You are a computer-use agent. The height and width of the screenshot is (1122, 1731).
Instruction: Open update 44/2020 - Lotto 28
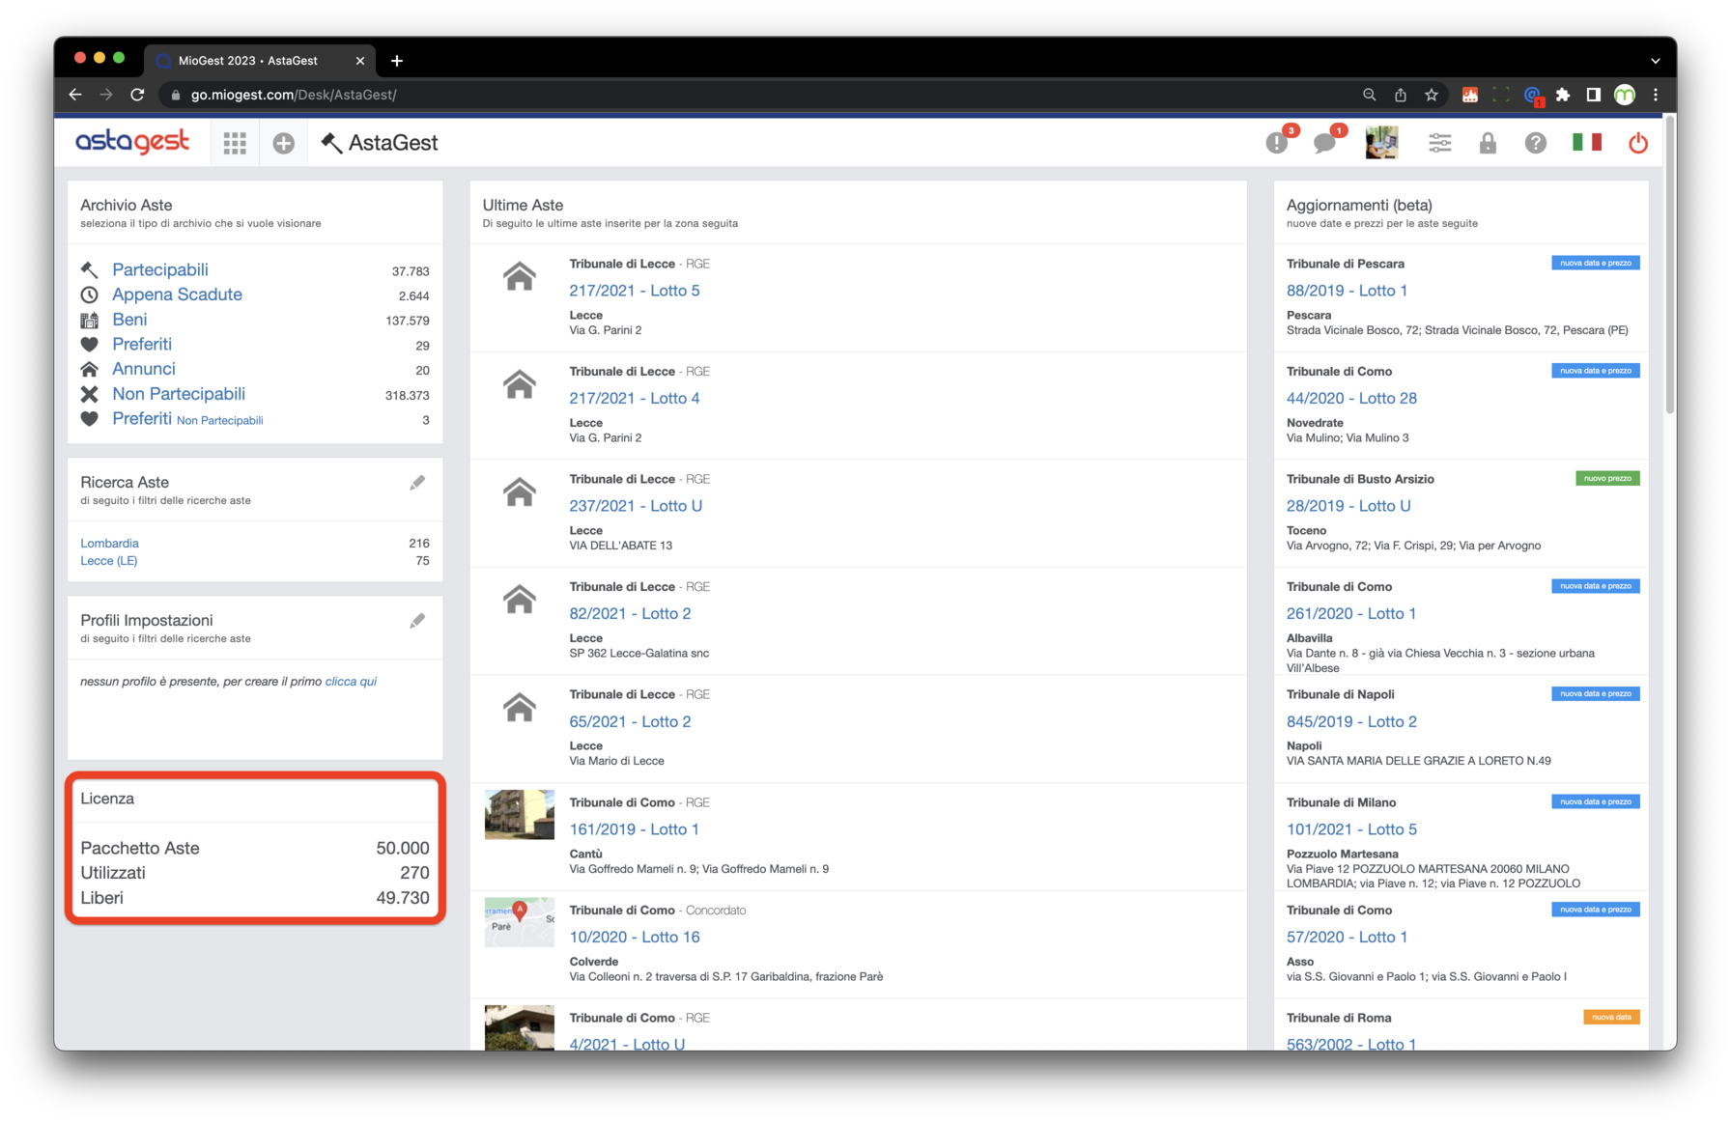(1351, 398)
